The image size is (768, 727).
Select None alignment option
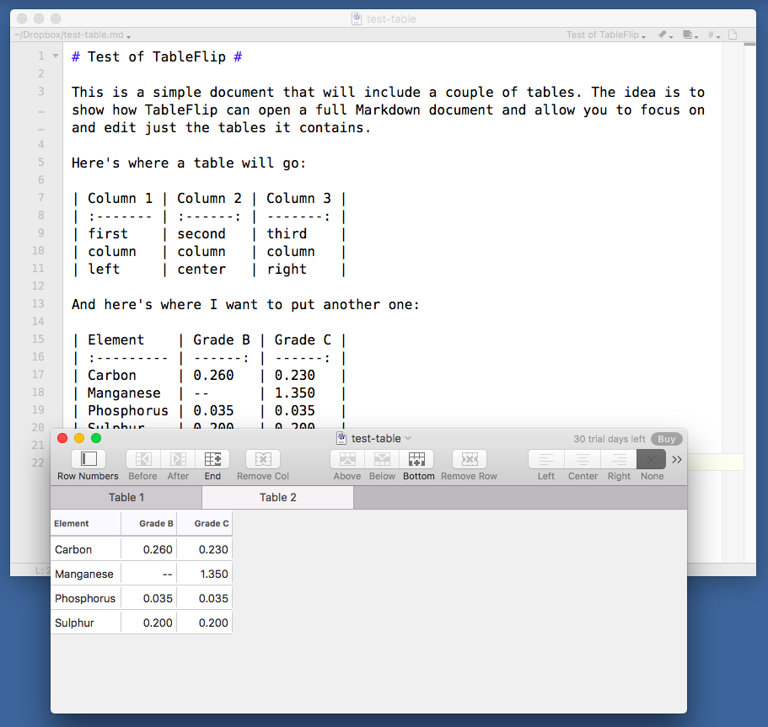[x=652, y=459]
